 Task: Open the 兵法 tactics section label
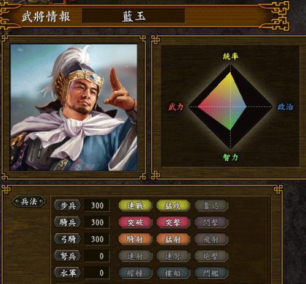click(x=29, y=202)
